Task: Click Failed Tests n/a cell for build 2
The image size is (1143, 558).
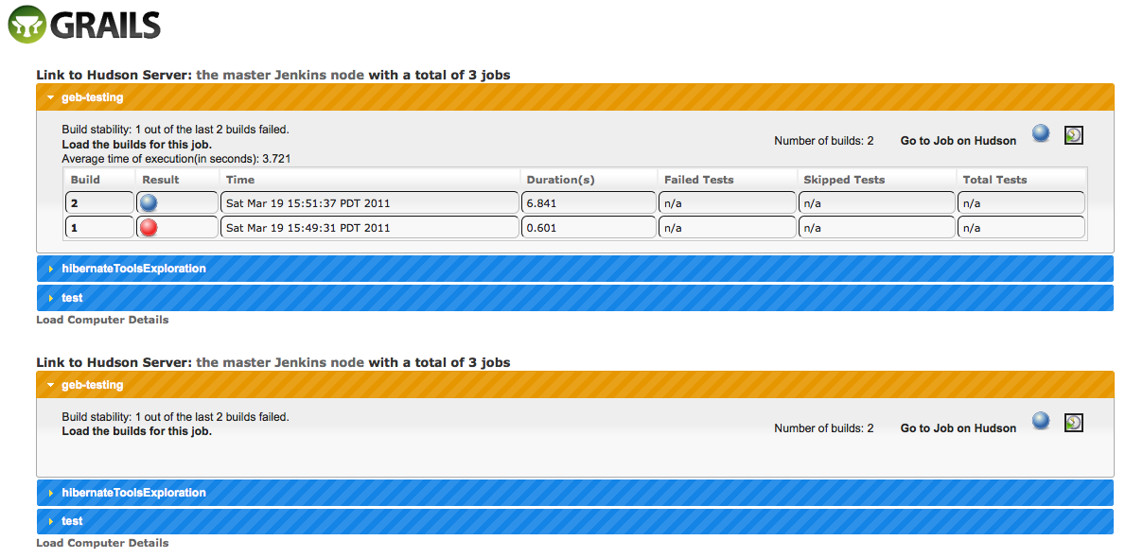Action: [727, 202]
